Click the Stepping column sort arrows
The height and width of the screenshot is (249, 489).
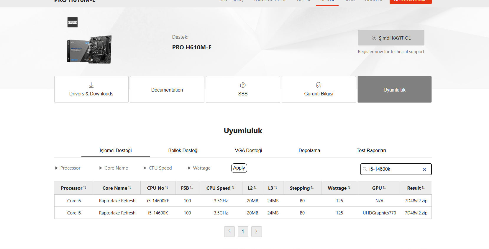point(312,188)
